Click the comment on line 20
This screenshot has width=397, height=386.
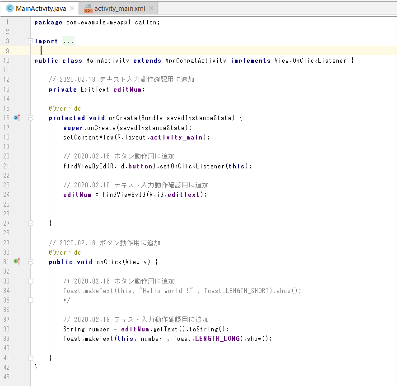point(119,156)
